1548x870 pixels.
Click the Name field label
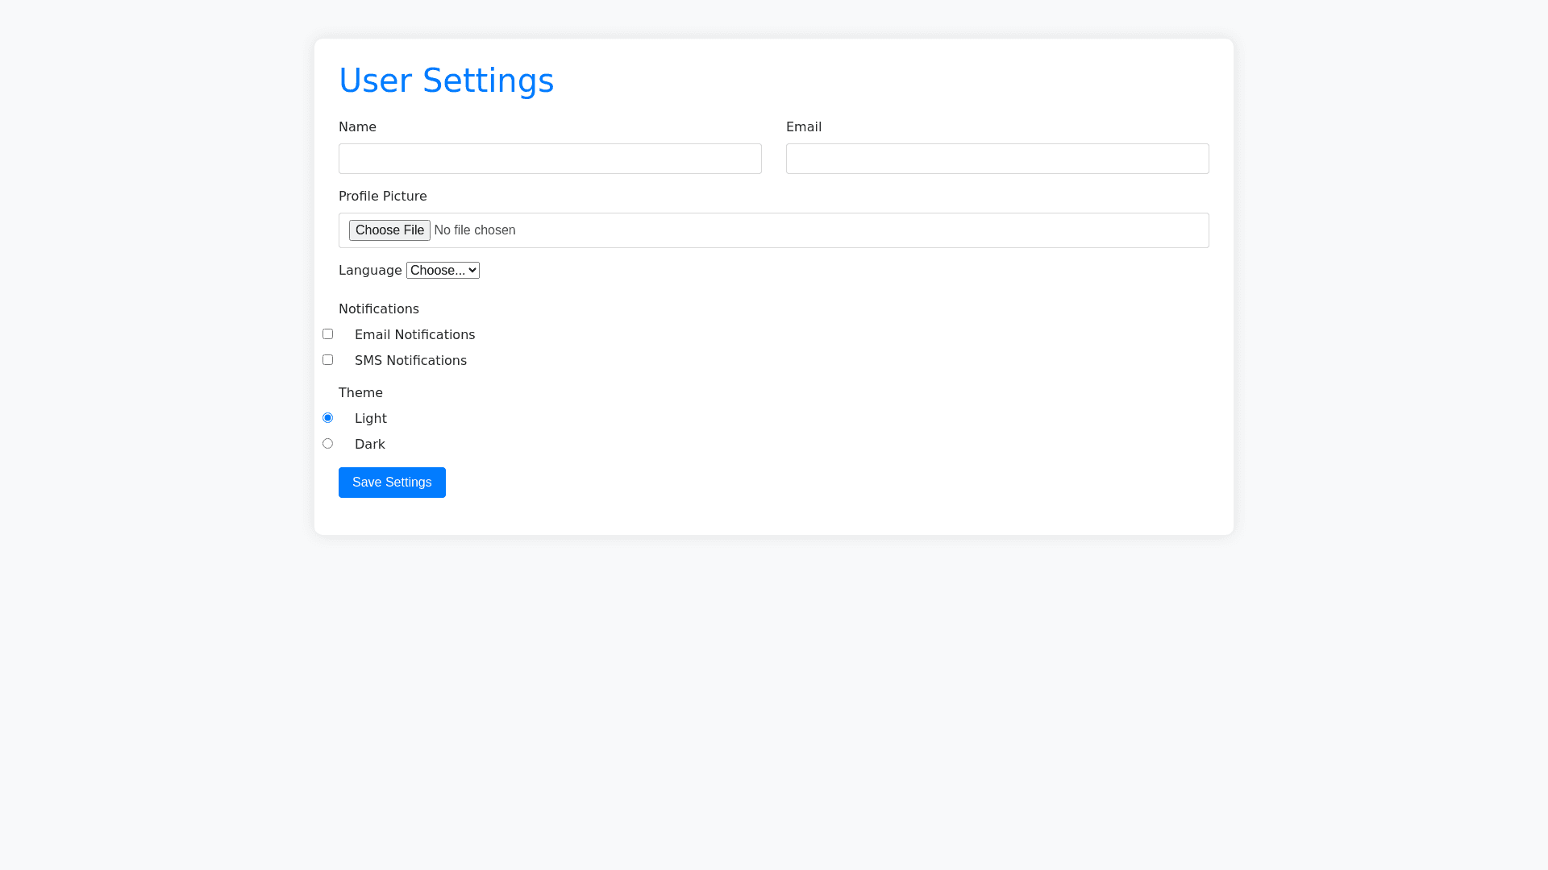[x=357, y=127]
